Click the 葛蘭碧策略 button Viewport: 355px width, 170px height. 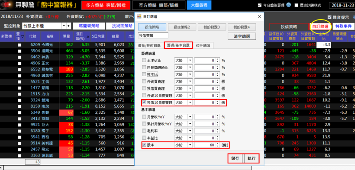tap(89, 26)
